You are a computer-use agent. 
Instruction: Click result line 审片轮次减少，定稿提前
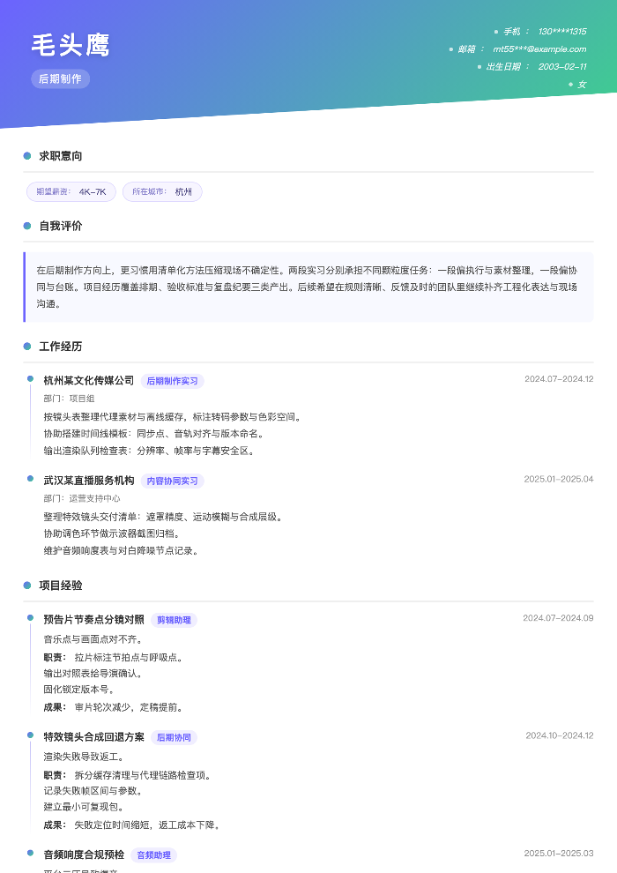(129, 707)
